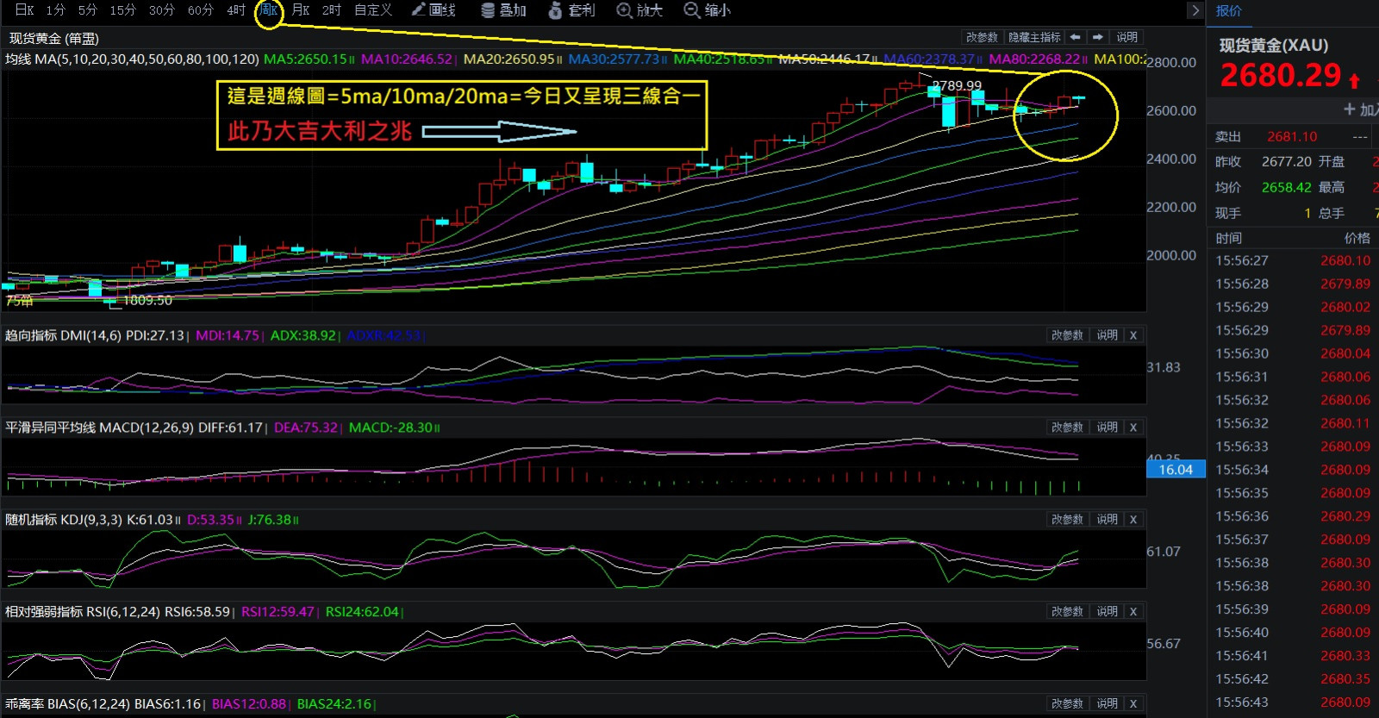Zoom out with the 缩小 magnifier
The height and width of the screenshot is (718, 1379).
pos(707,10)
